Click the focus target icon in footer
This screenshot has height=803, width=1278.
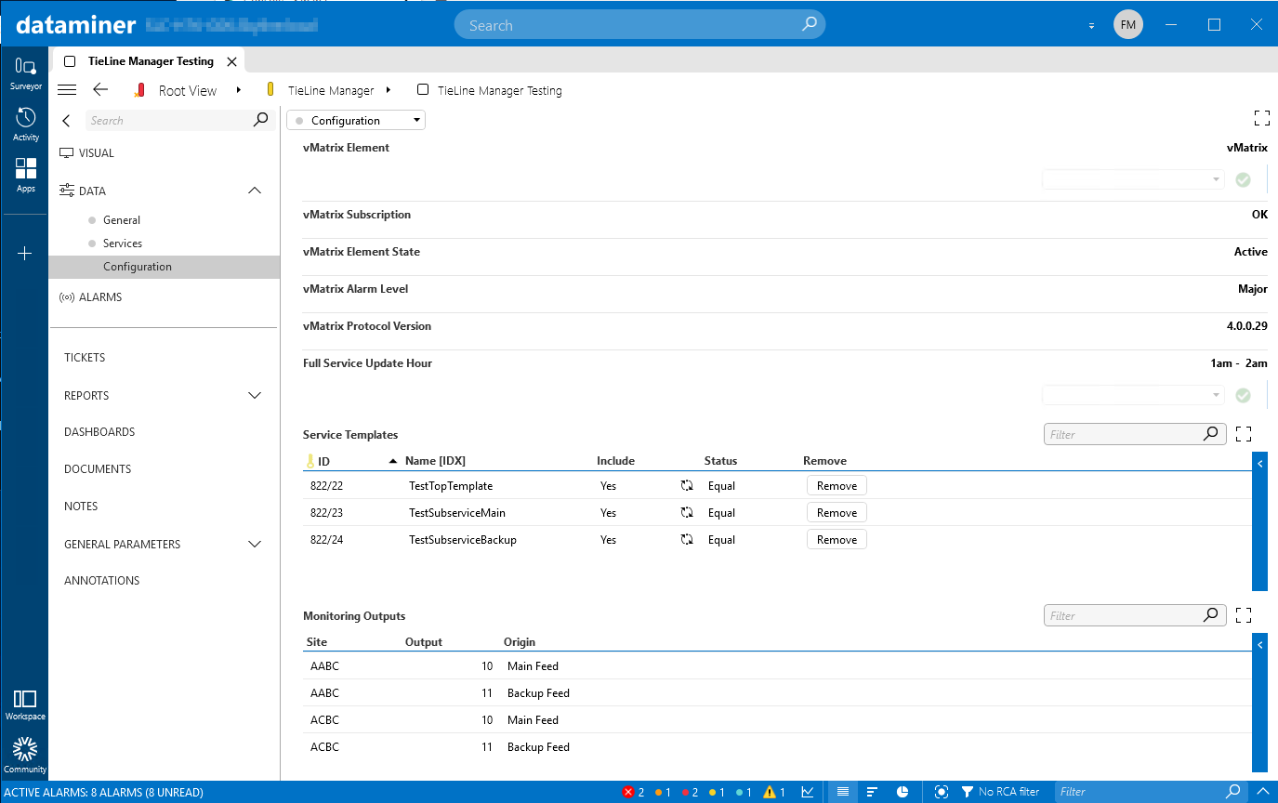[942, 792]
